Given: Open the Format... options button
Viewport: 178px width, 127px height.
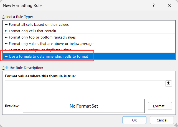Looking at the screenshot, I should [160, 106].
